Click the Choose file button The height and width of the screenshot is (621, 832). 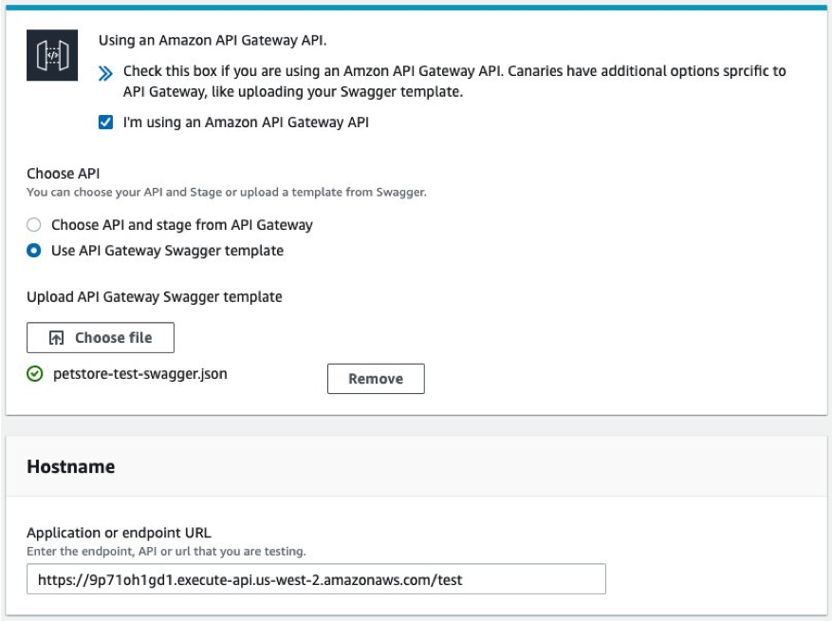100,337
